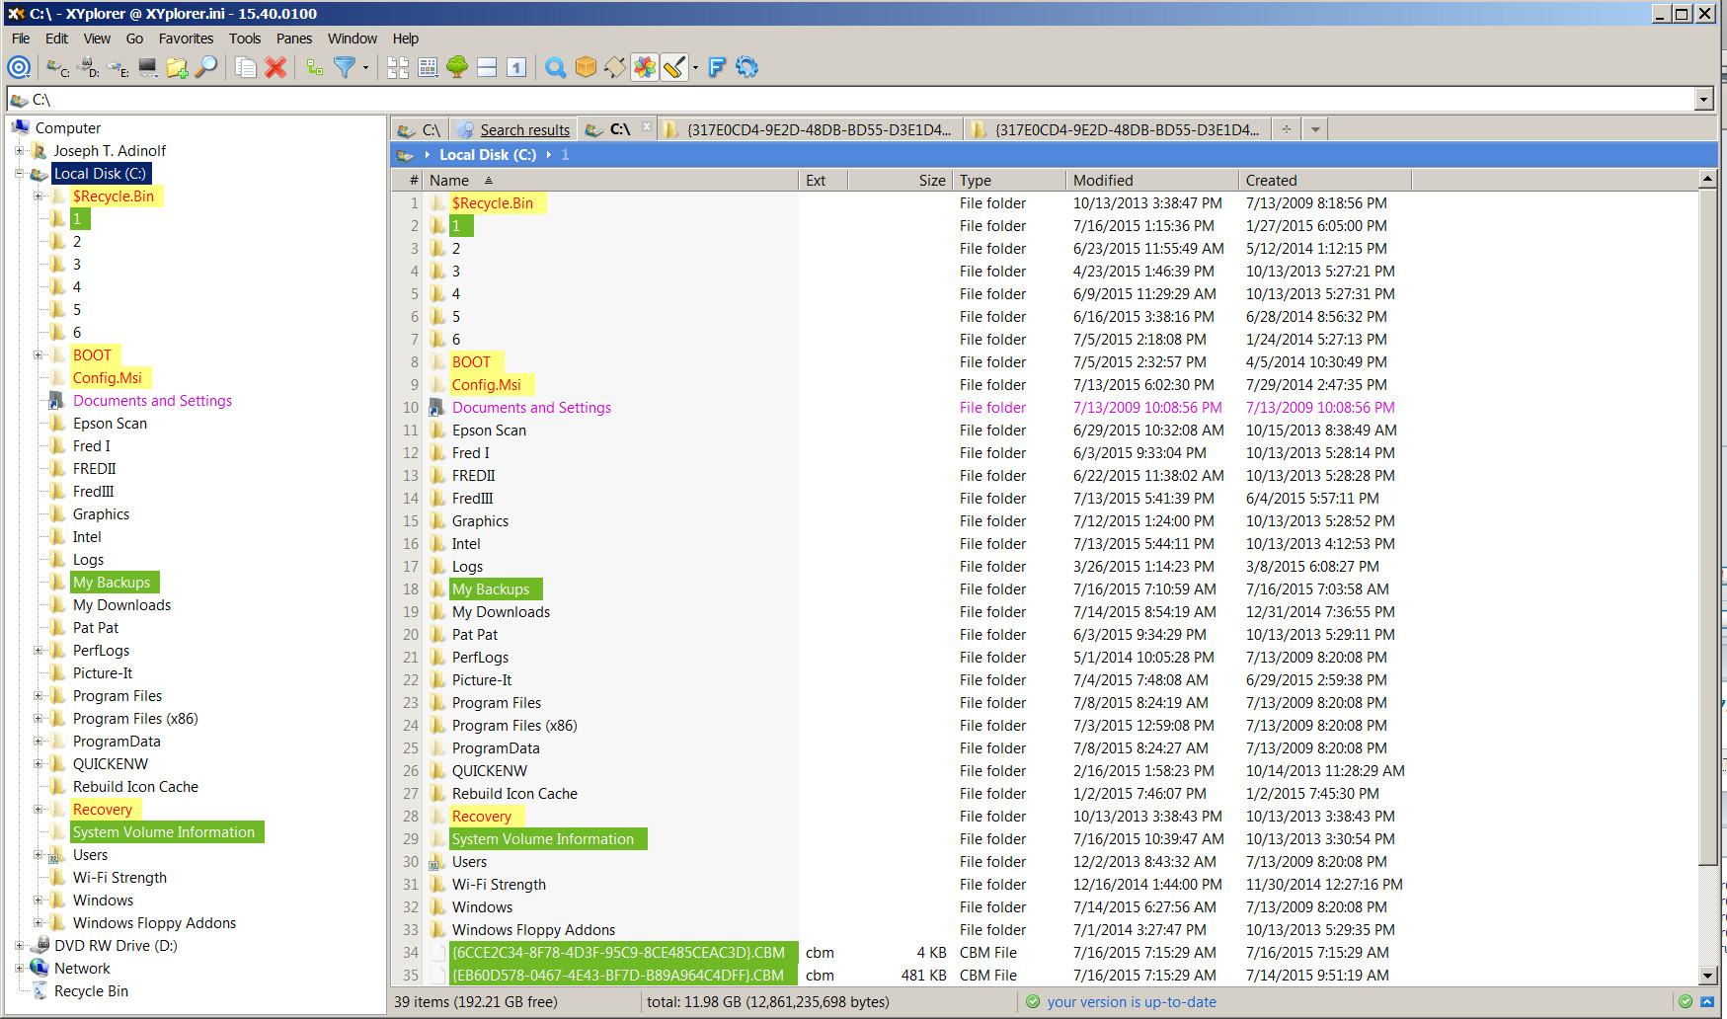Open Find Files magnifying glass
The height and width of the screenshot is (1019, 1727).
tap(206, 67)
